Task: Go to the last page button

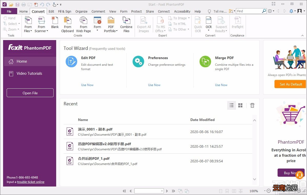Action: point(173,191)
